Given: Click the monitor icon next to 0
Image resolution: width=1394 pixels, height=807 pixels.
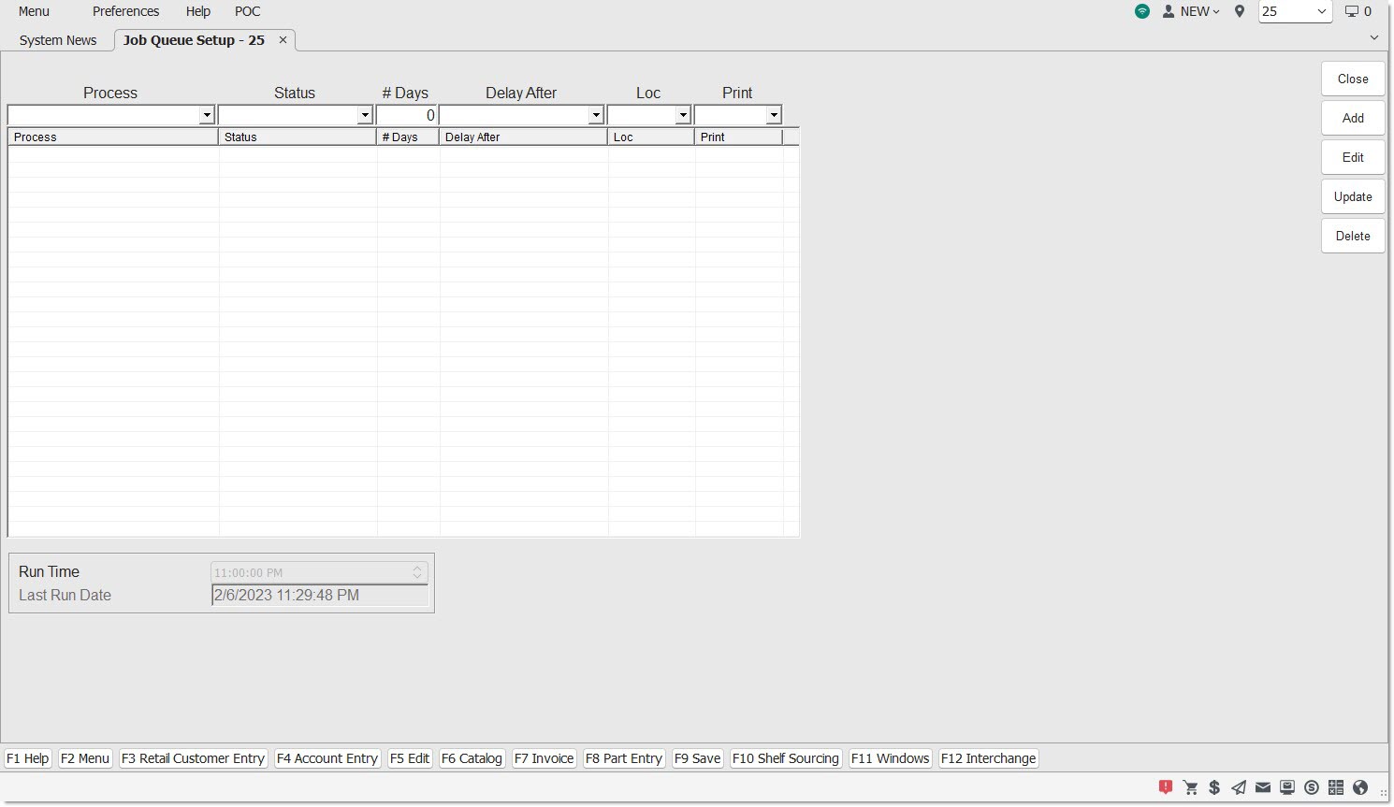Looking at the screenshot, I should [x=1352, y=11].
